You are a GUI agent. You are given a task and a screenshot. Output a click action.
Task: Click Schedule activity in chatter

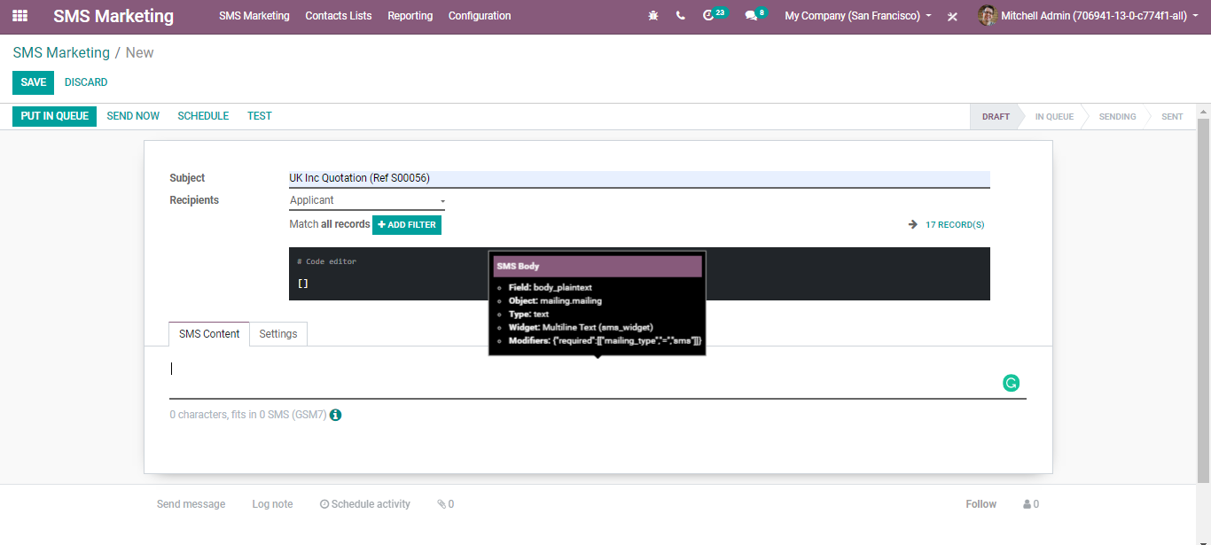pyautogui.click(x=365, y=504)
